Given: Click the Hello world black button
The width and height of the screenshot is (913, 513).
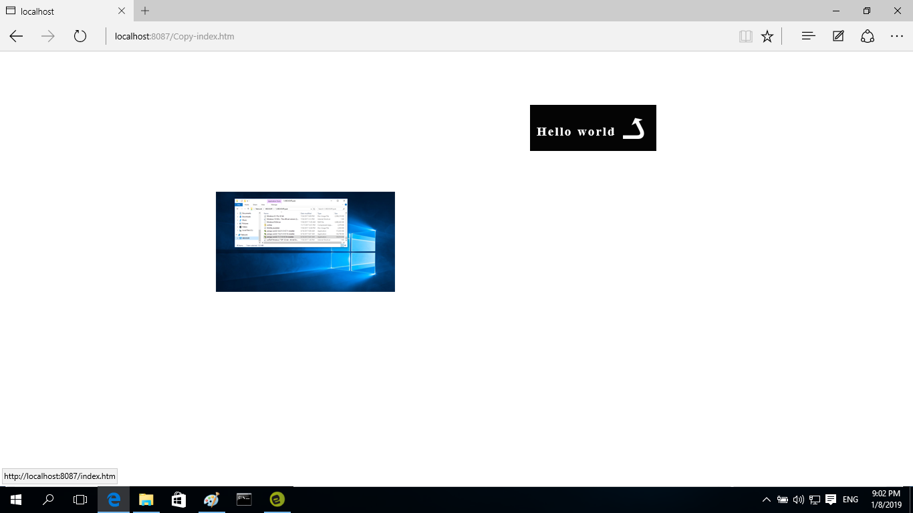Looking at the screenshot, I should [x=593, y=128].
